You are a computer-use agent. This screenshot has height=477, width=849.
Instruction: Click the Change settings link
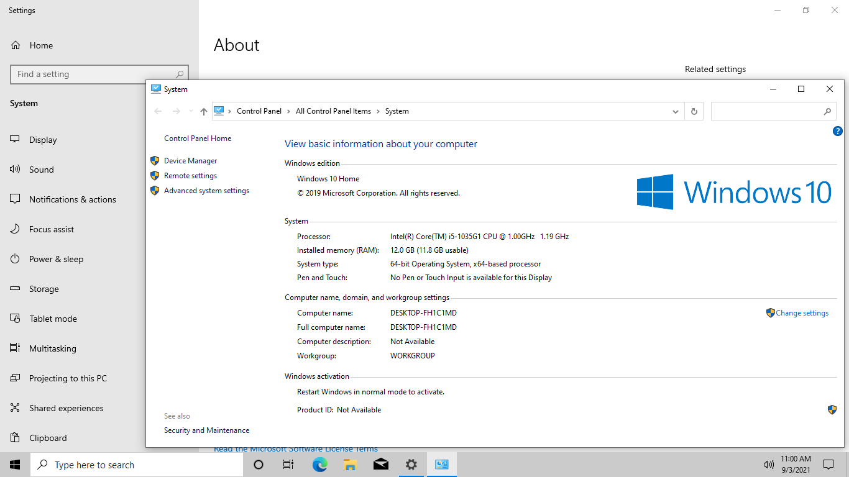pyautogui.click(x=802, y=313)
